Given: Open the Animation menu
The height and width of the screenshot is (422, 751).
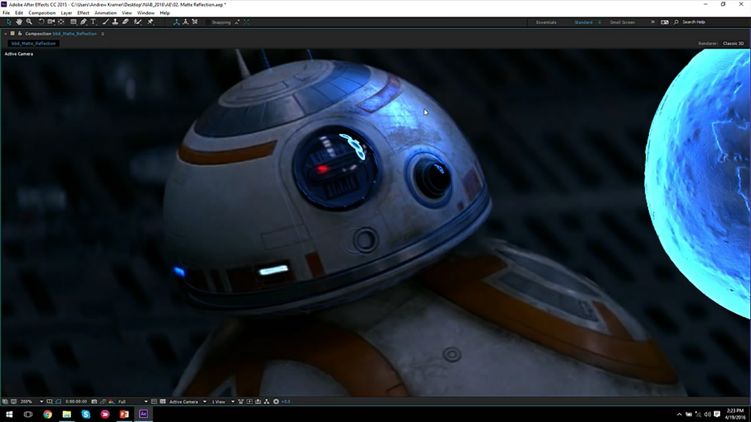Looking at the screenshot, I should coord(106,12).
